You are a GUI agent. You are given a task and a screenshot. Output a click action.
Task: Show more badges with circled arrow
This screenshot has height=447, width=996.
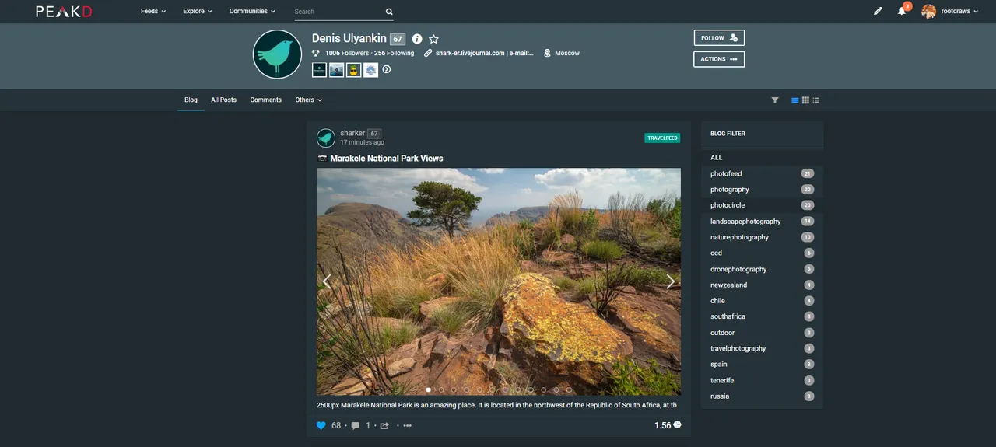tap(387, 69)
